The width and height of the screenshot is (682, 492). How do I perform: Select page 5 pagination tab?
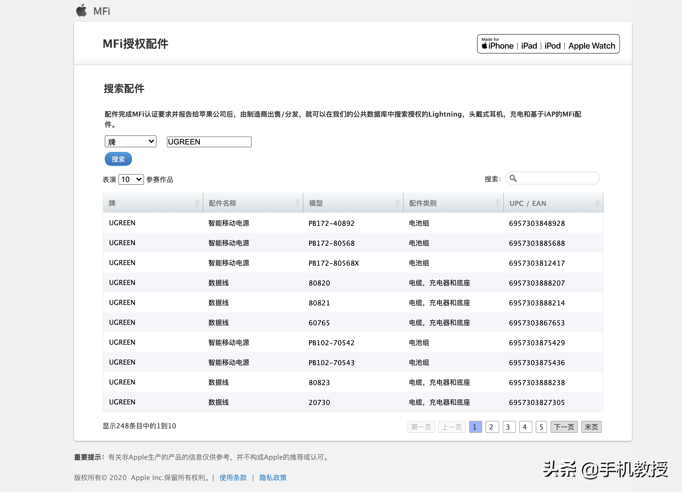(x=541, y=427)
